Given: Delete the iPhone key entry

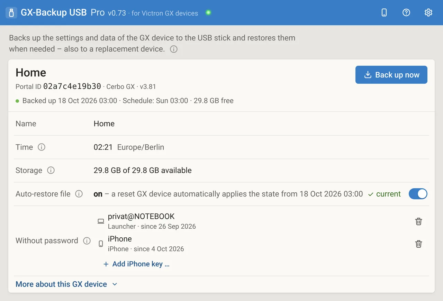Looking at the screenshot, I should [x=419, y=244].
